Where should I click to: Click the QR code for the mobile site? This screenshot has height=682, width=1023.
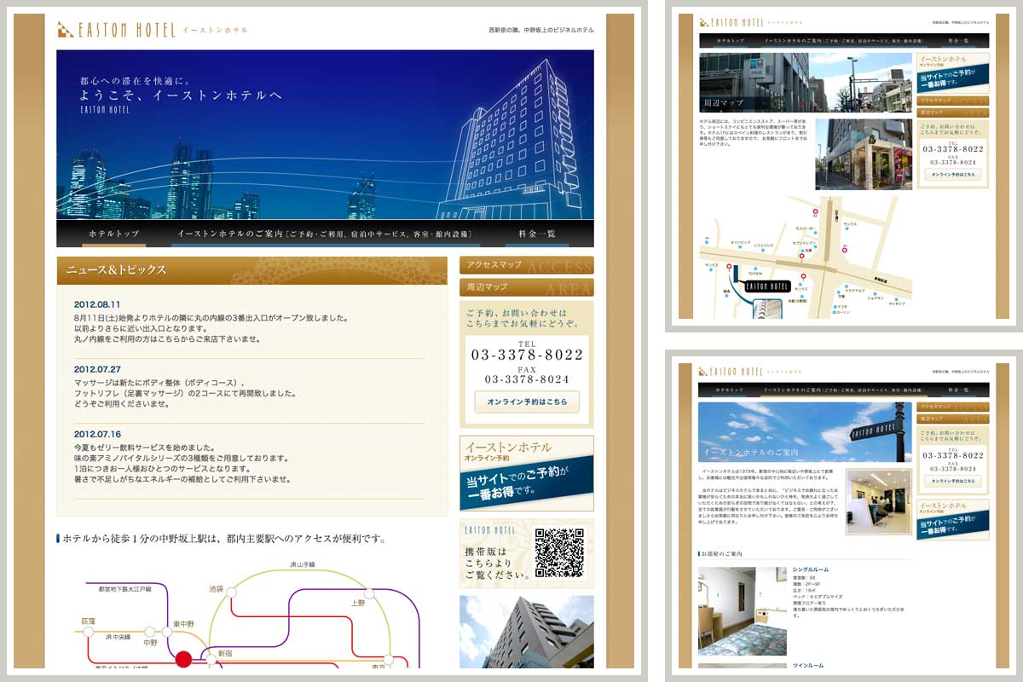[559, 553]
